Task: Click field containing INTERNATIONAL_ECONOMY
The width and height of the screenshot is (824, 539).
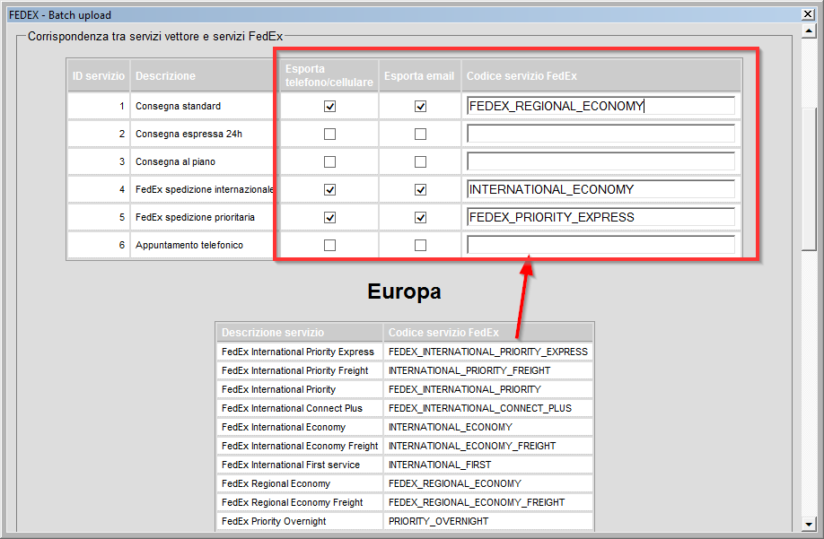Action: coord(600,189)
